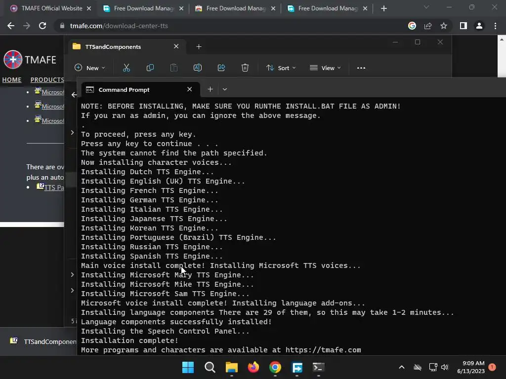Open the terminal profiles dropdown arrow
This screenshot has height=379, width=506.
click(225, 89)
